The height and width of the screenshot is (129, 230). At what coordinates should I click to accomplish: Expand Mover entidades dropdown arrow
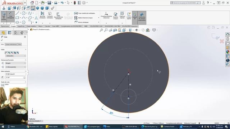point(98,22)
